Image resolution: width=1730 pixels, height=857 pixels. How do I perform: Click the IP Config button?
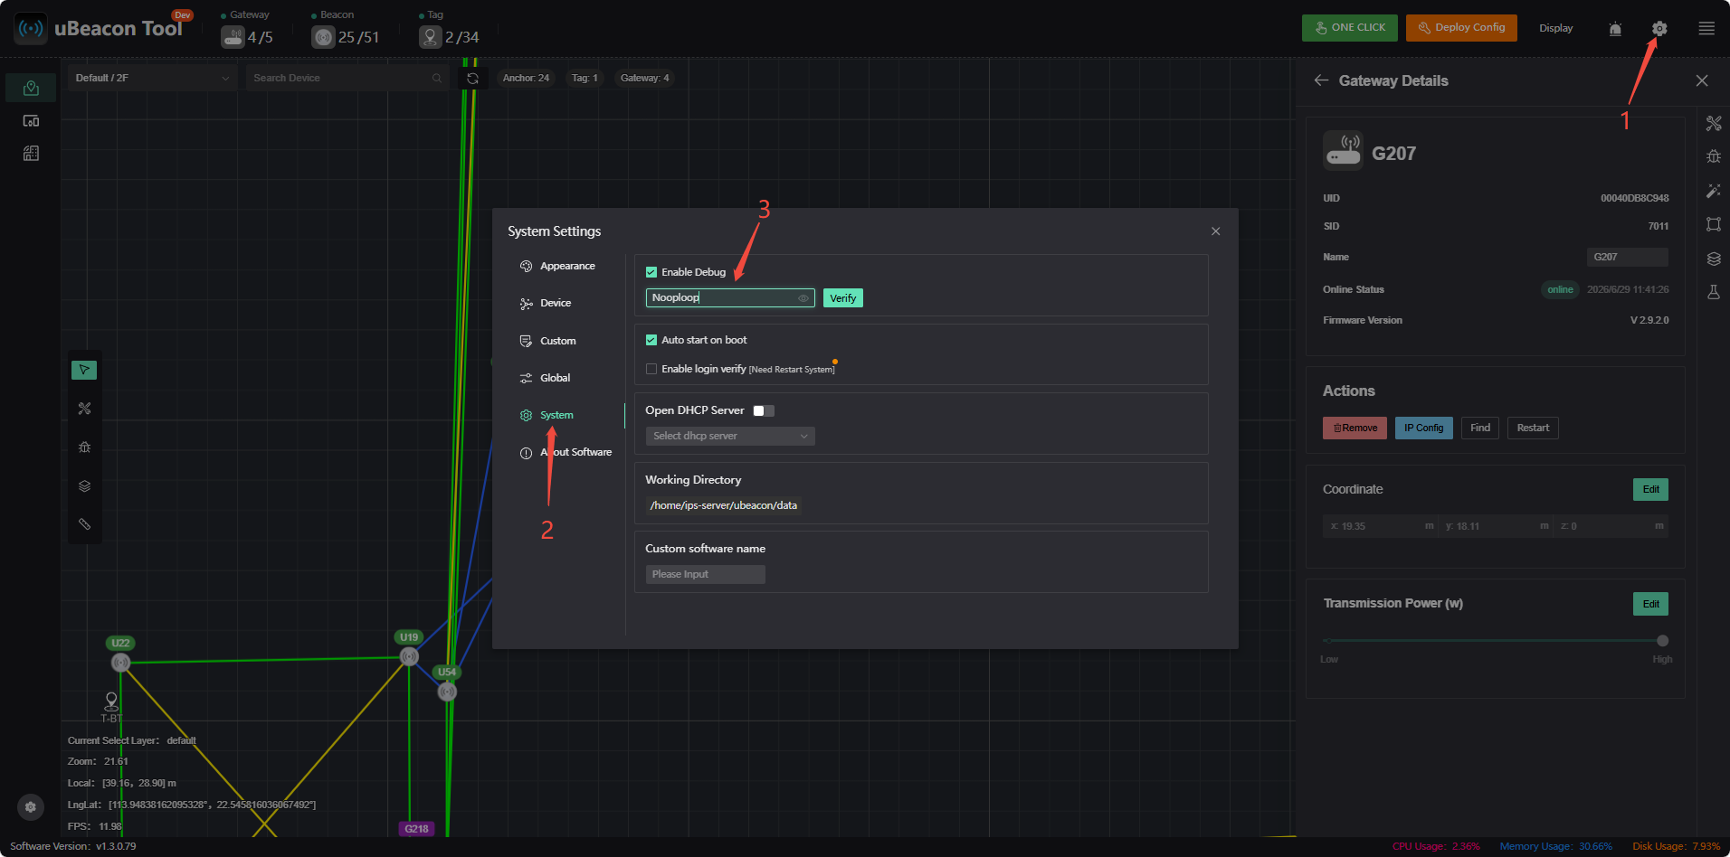pos(1423,428)
